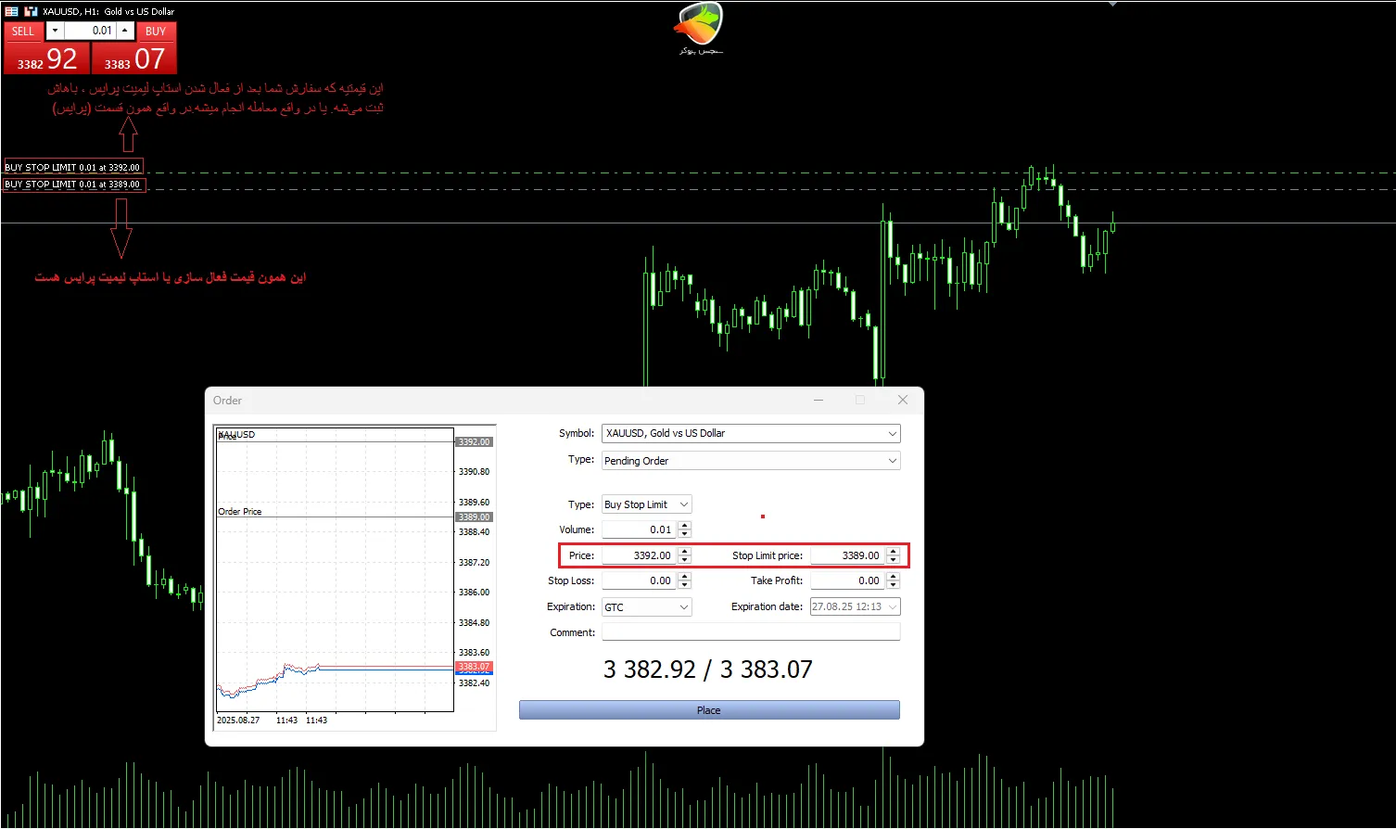
Task: Click the Place button to submit order
Action: (x=708, y=709)
